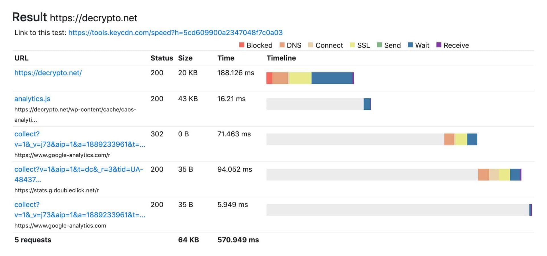Image resolution: width=547 pixels, height=256 pixels.
Task: Click the orange DNS segment in doubleclick timeline
Action: pos(483,174)
